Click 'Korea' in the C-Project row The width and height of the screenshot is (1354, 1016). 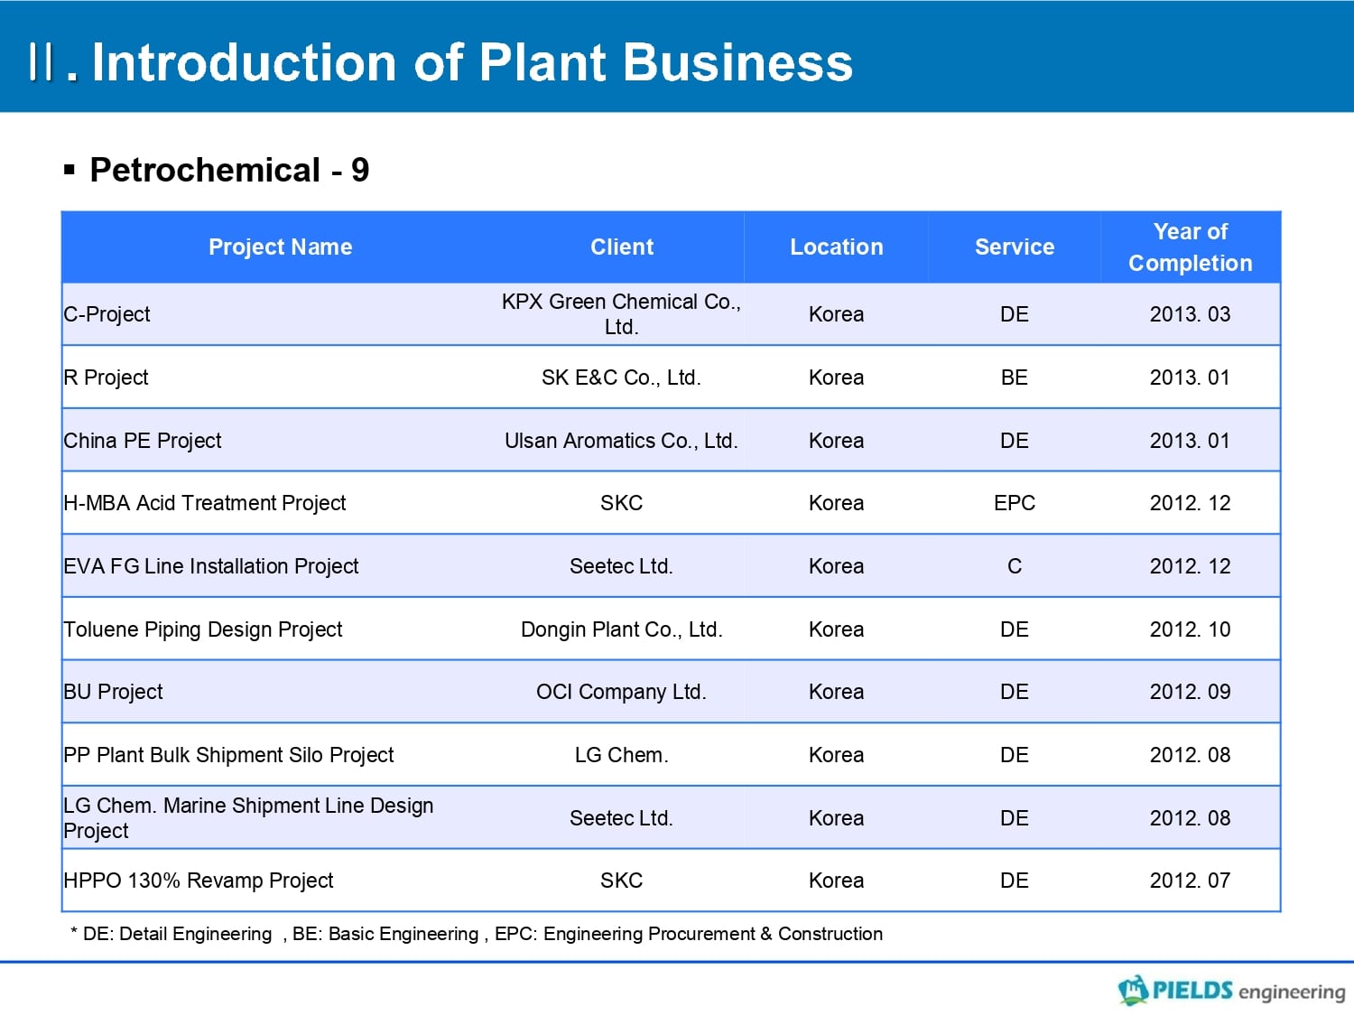point(837,314)
